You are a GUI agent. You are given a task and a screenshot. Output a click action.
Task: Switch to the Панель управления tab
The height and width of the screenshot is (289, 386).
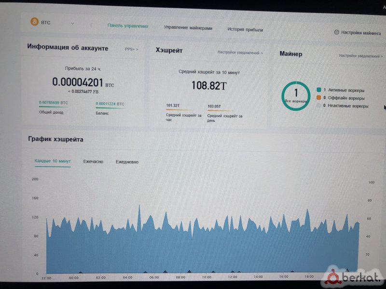click(x=128, y=26)
